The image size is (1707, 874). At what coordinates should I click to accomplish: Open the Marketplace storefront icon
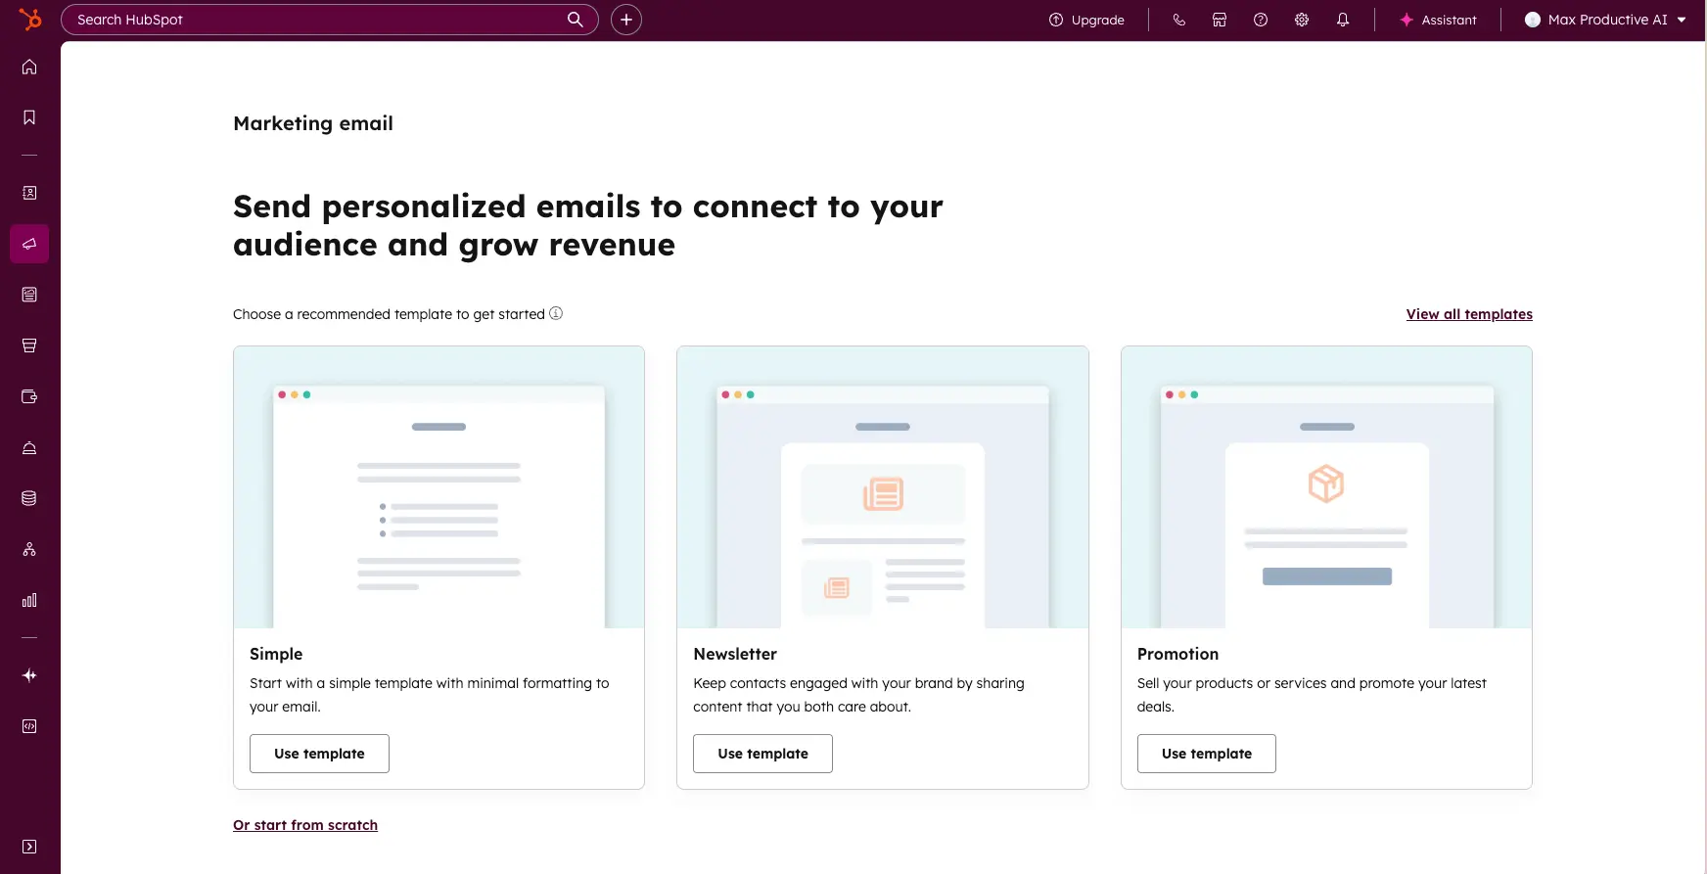1220,20
